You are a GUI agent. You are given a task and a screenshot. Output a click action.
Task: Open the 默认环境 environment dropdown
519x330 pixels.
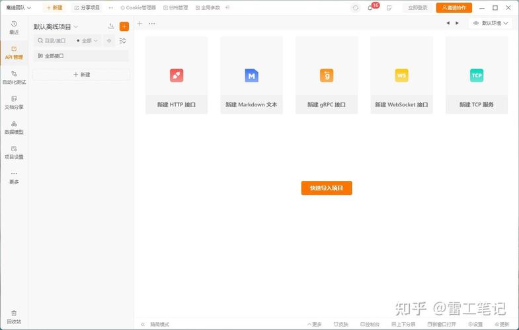[491, 23]
